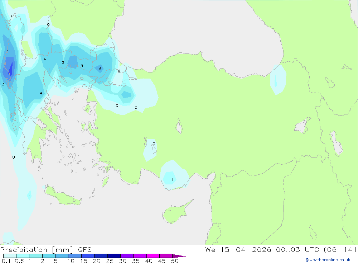Viewport: 358px width, 263px height.
Task: Click the 'We 15-04-2026' date text
Action: click(238, 249)
